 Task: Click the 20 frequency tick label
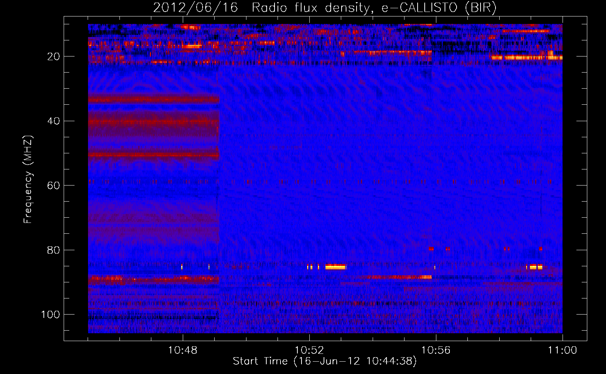coord(54,56)
